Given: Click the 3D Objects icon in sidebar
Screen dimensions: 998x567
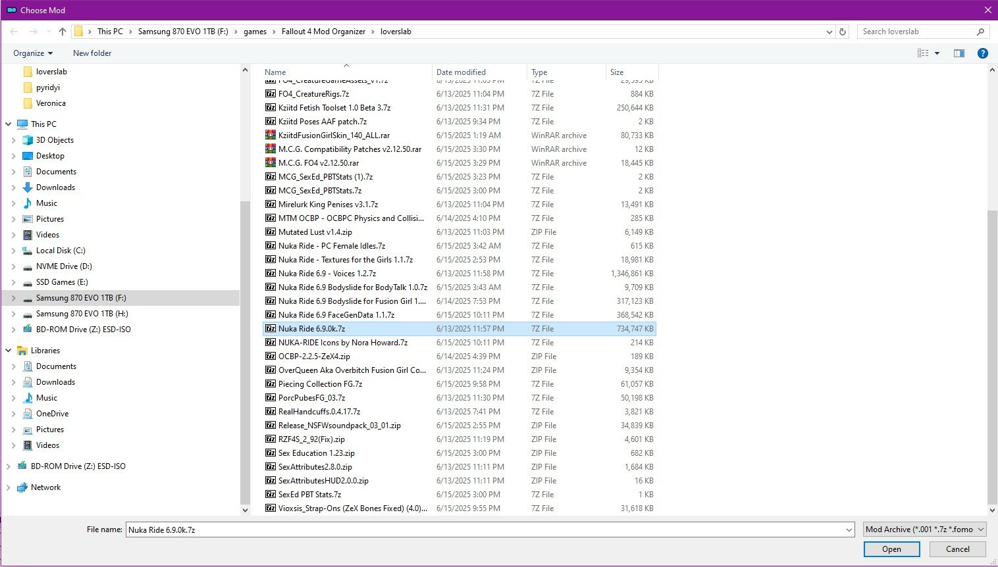Looking at the screenshot, I should (28, 140).
